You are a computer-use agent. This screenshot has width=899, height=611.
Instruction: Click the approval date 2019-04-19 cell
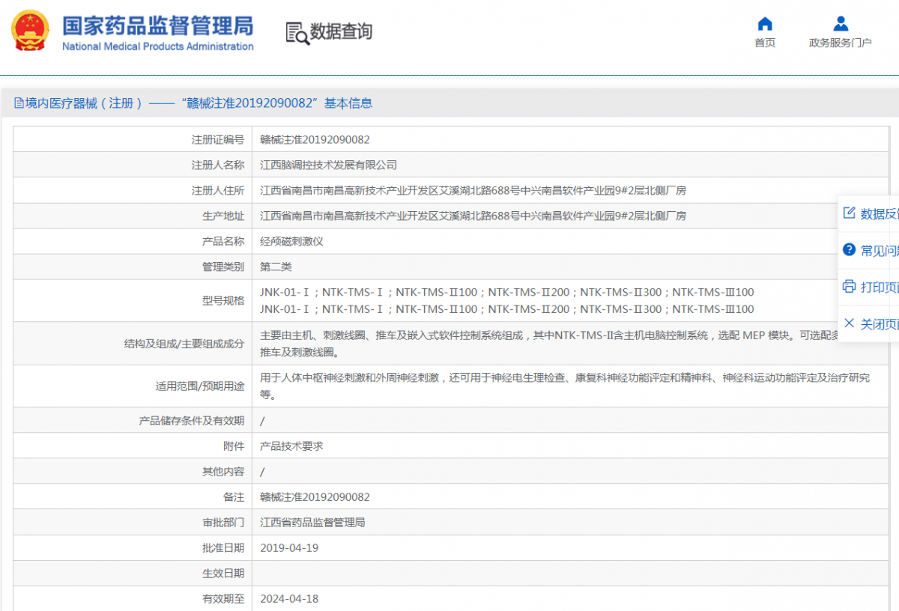point(289,548)
